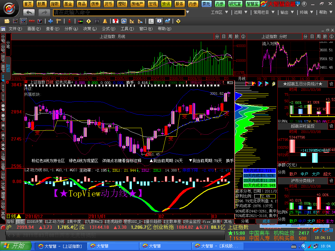Click the yellow warning diamond icon

(x=88, y=21)
